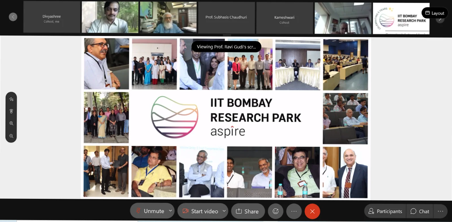
Task: Click the multicolored logo in the shared slide
Action: tap(174, 117)
